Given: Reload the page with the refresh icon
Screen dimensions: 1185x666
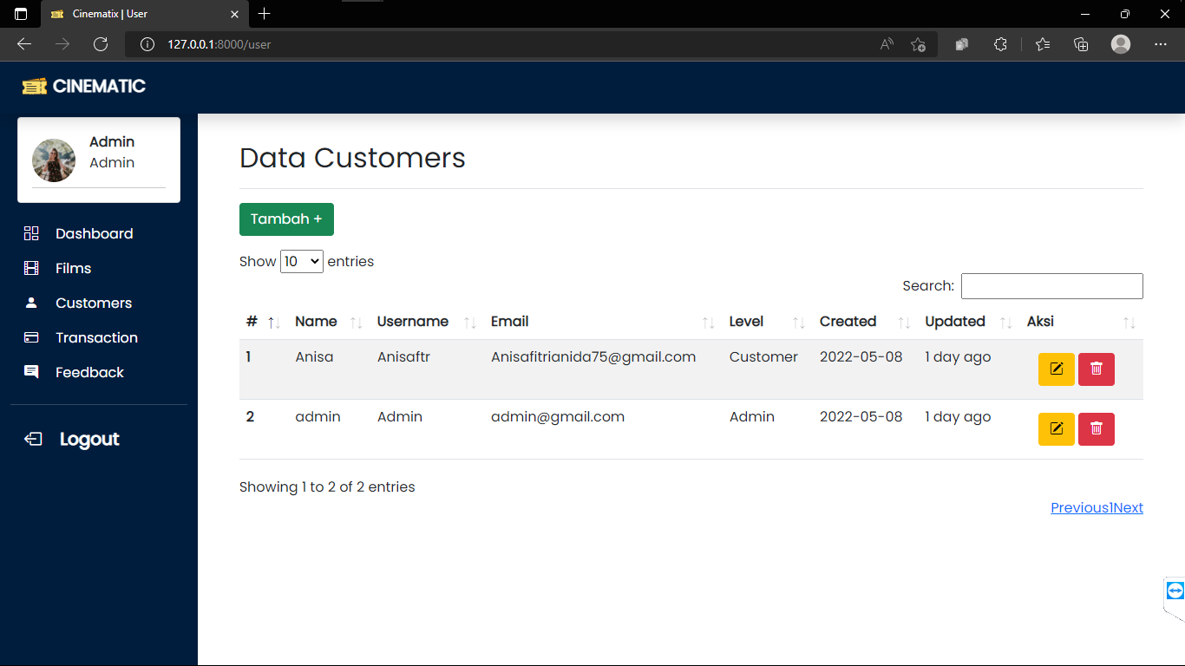Looking at the screenshot, I should click(x=101, y=44).
